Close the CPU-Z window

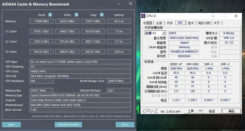tap(236, 16)
